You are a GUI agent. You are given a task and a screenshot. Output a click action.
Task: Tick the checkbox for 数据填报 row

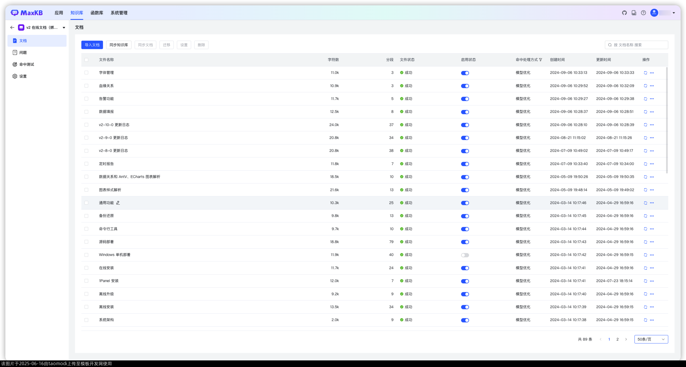coord(86,112)
